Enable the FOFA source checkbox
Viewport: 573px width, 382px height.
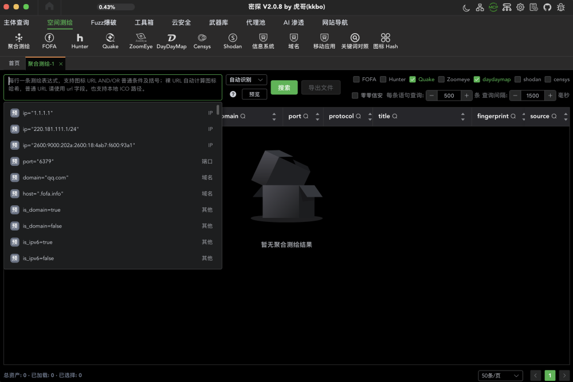click(356, 79)
